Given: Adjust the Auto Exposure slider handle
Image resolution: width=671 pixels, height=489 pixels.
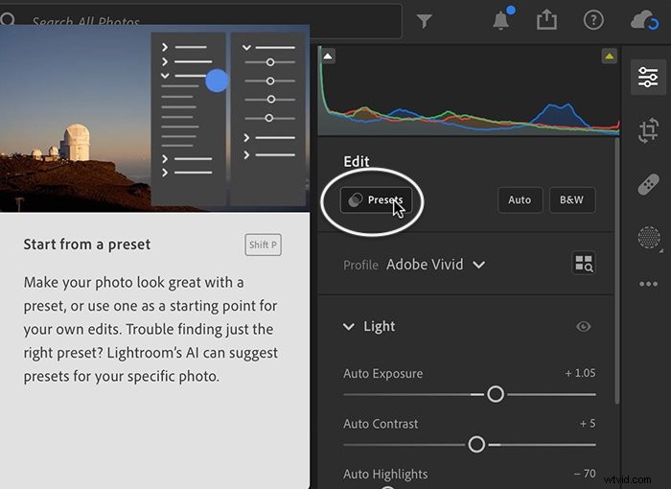Looking at the screenshot, I should tap(496, 394).
